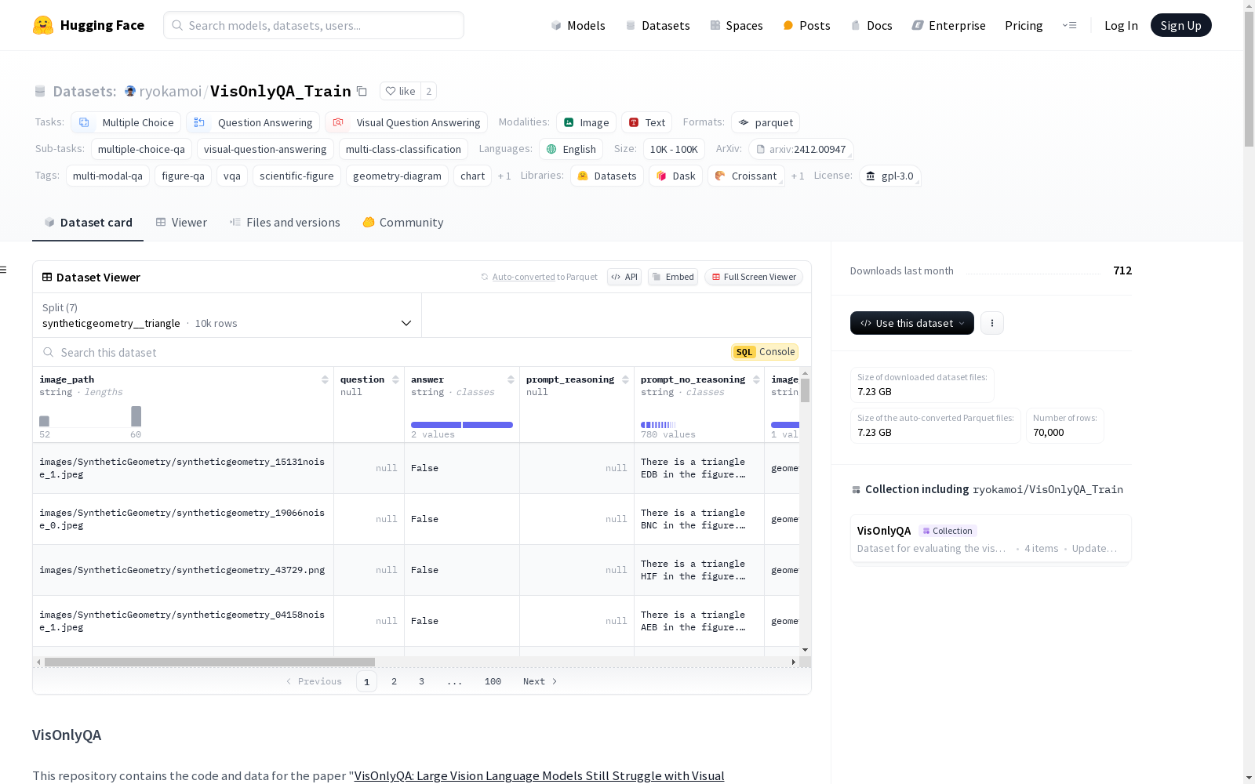Open the VisOnlyQA paper link
This screenshot has width=1255, height=784.
539,775
